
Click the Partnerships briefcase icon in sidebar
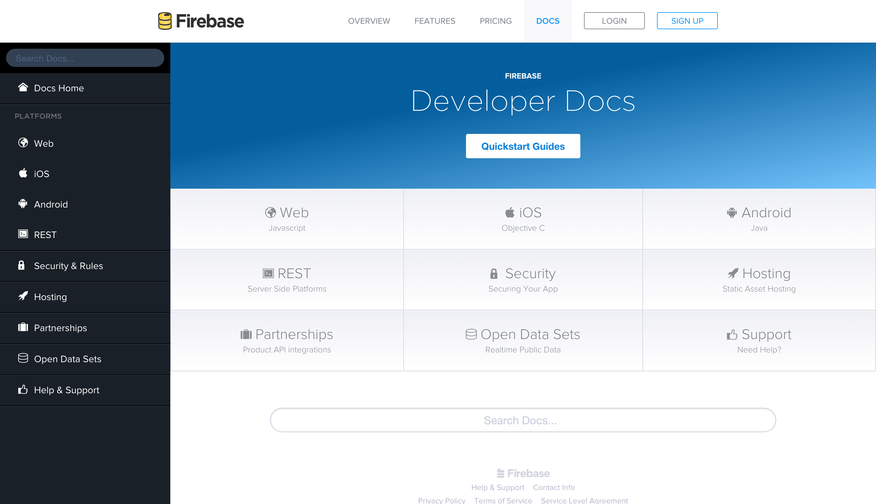click(23, 327)
